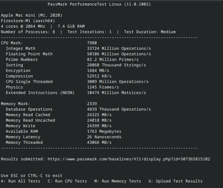
Task: Open the passmark.com baseline results link
Action: click(129, 159)
